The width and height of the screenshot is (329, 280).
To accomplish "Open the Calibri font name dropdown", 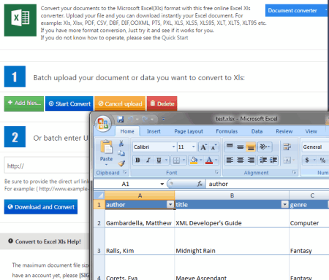I will (173, 147).
